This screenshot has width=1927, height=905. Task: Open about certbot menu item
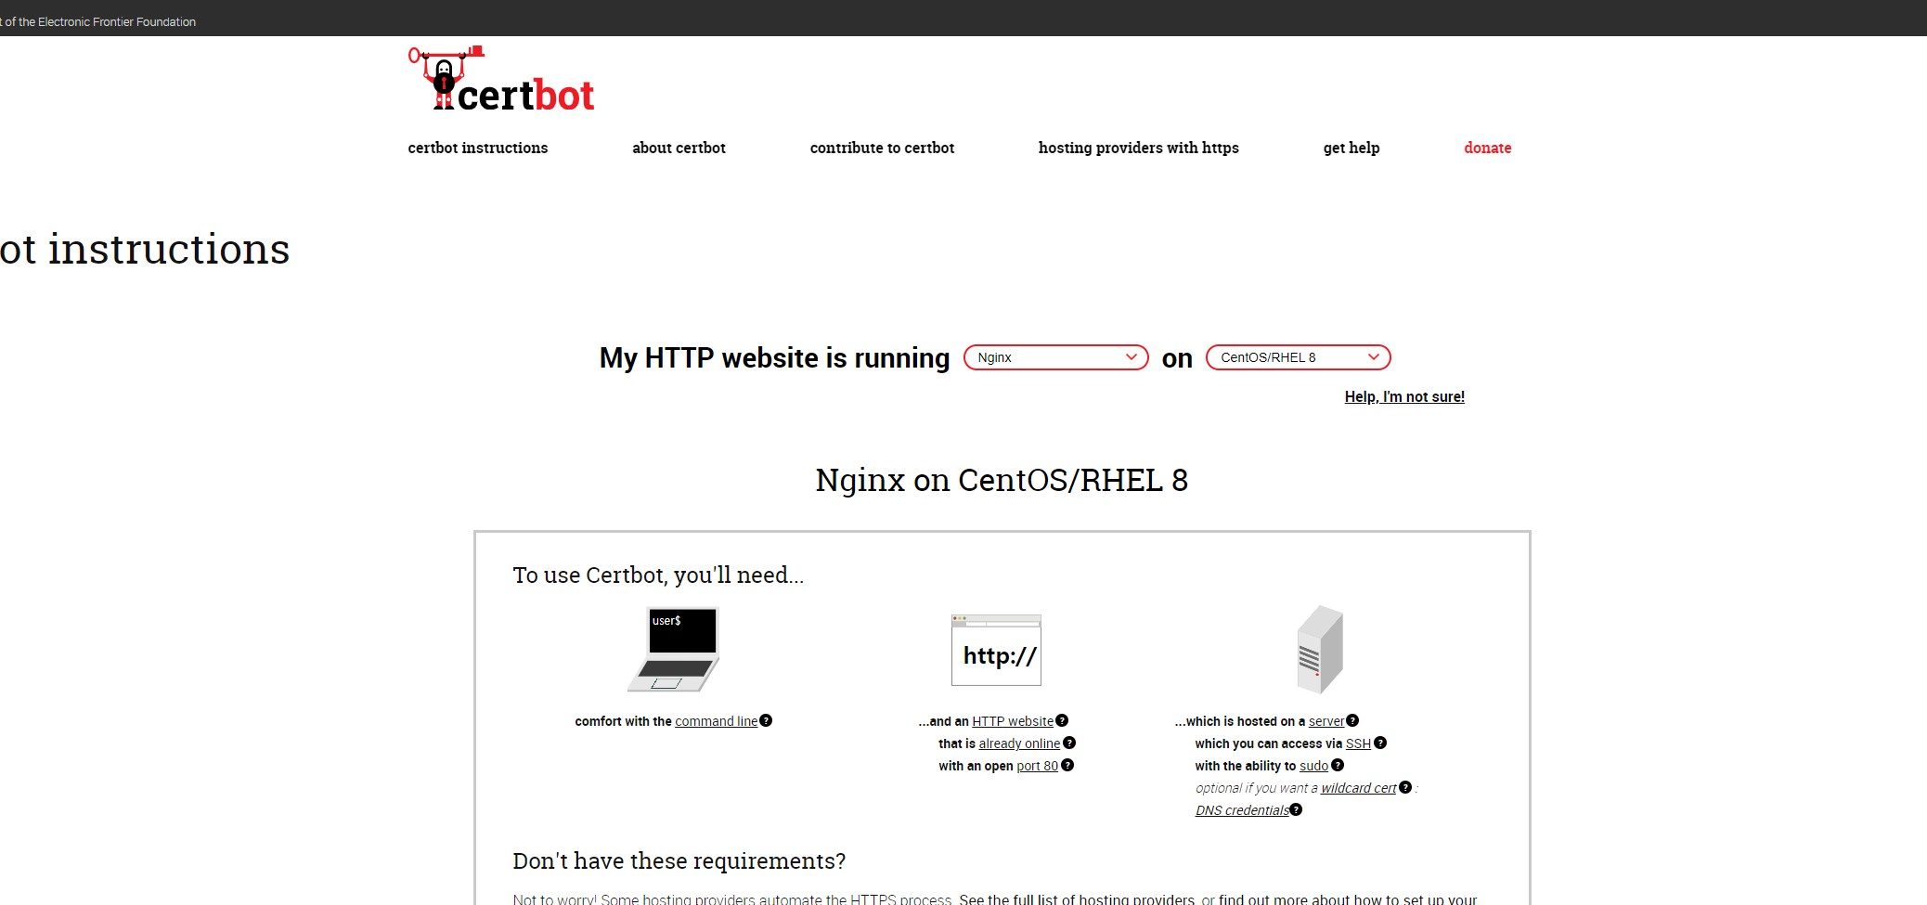(x=679, y=148)
